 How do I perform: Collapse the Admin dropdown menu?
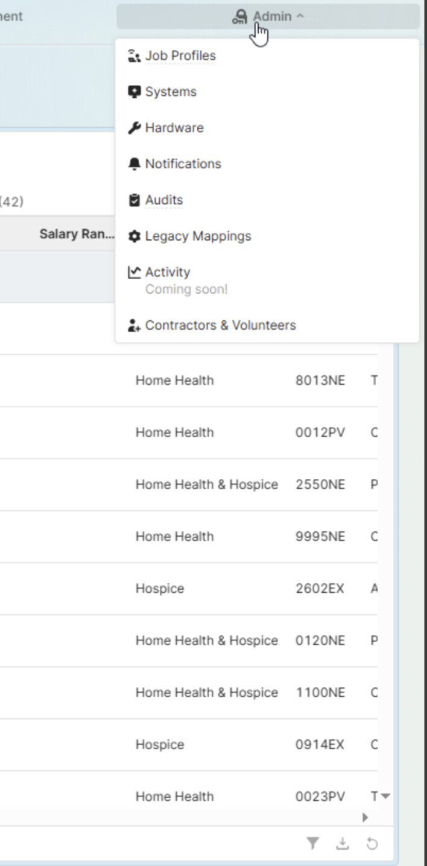coord(268,17)
